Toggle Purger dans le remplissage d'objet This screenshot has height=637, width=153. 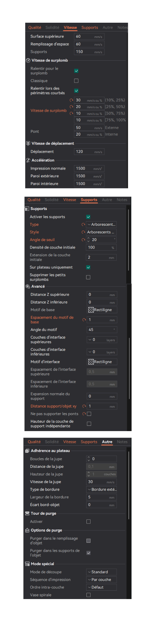88,541
